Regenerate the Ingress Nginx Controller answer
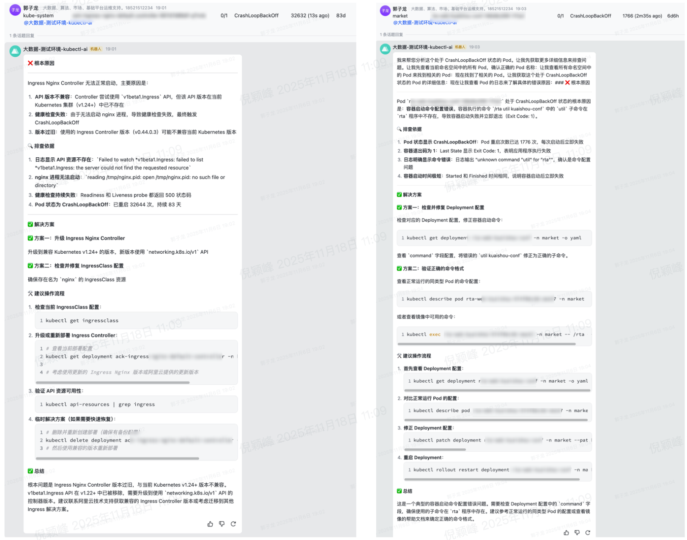The width and height of the screenshot is (687, 540). [233, 524]
